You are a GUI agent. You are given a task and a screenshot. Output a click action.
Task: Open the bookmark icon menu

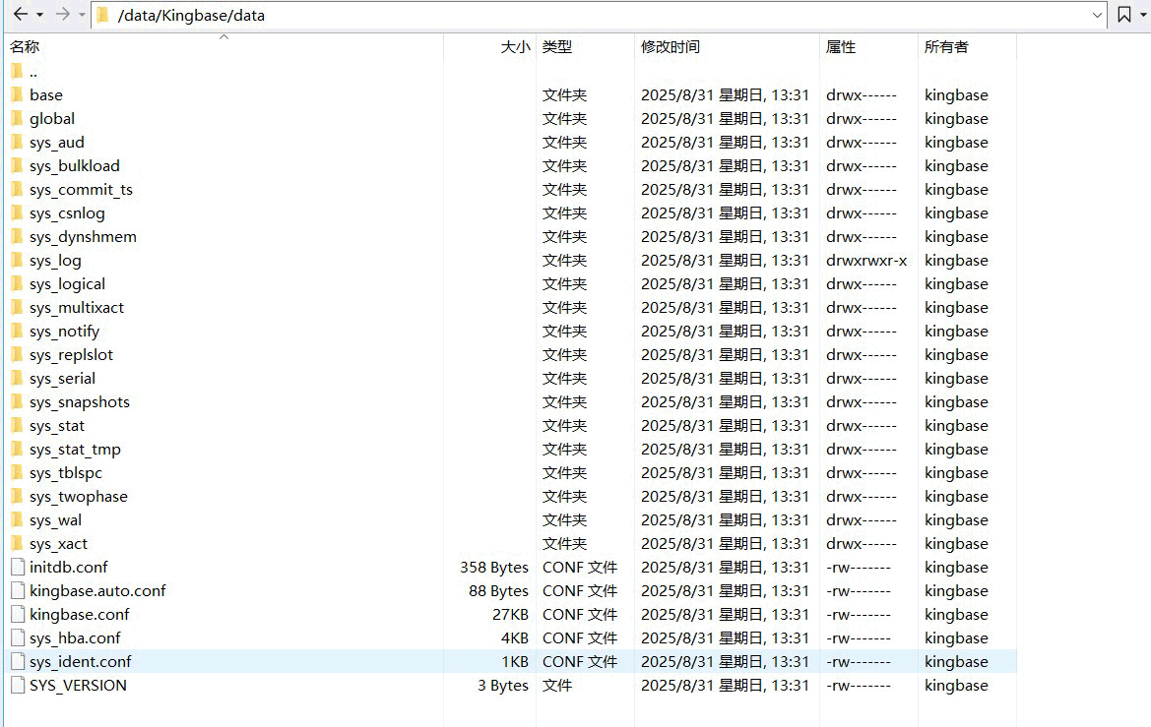click(1123, 15)
